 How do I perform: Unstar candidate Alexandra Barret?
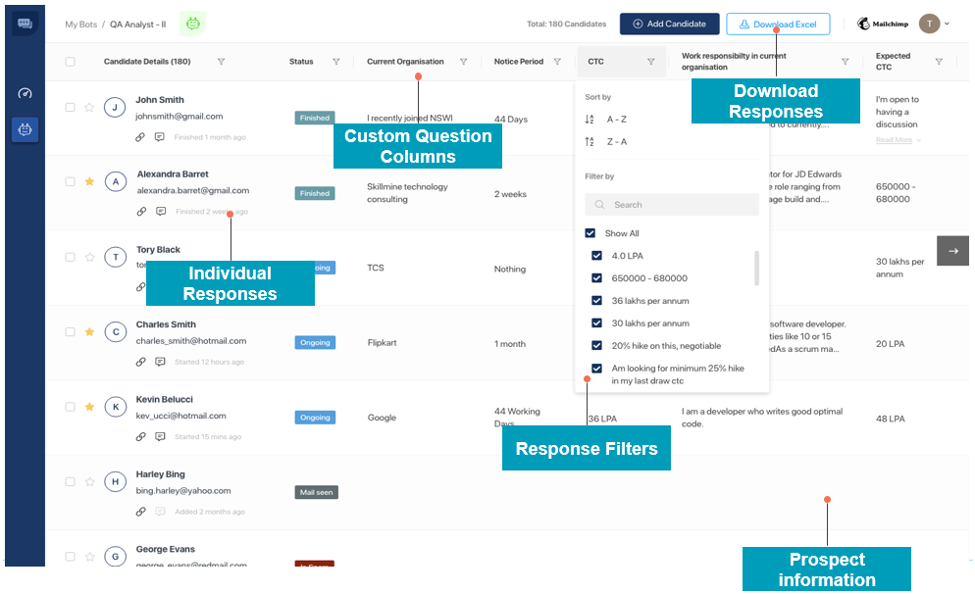tap(89, 181)
